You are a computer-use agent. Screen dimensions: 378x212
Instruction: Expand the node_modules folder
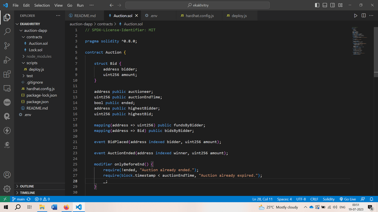point(40,56)
